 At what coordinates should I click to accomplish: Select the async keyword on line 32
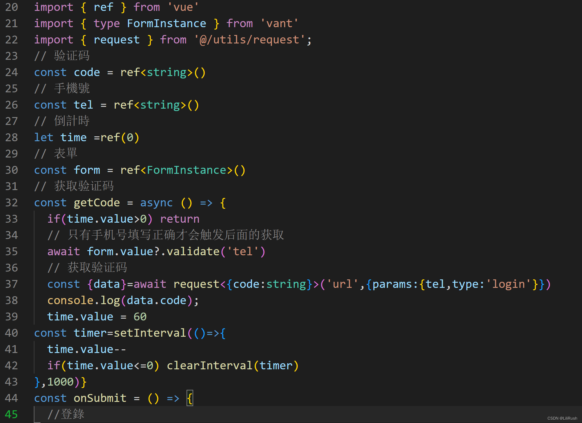point(156,202)
